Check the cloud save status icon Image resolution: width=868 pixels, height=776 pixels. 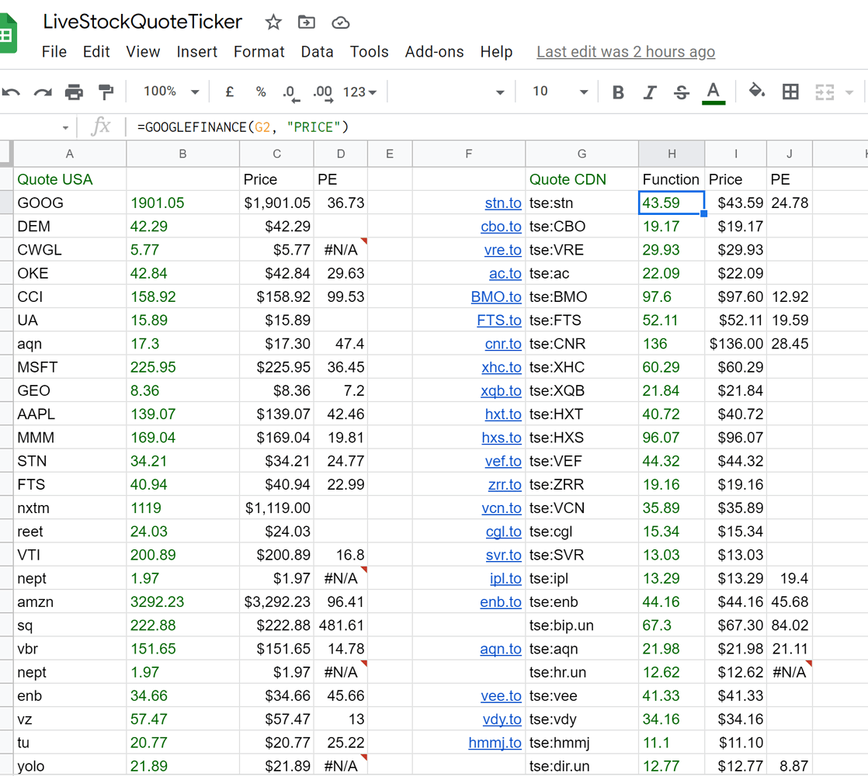click(x=341, y=23)
